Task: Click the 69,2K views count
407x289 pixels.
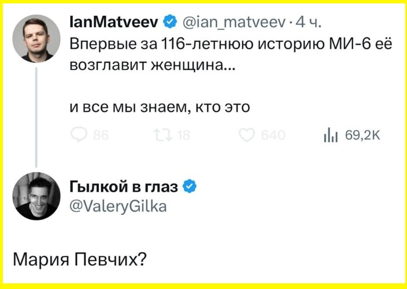Action: click(362, 135)
